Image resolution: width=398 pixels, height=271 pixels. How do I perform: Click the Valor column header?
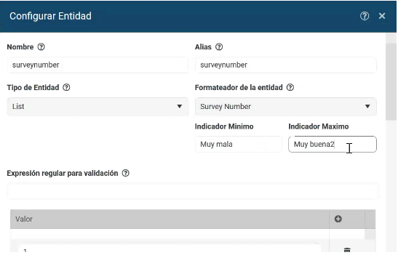170,219
